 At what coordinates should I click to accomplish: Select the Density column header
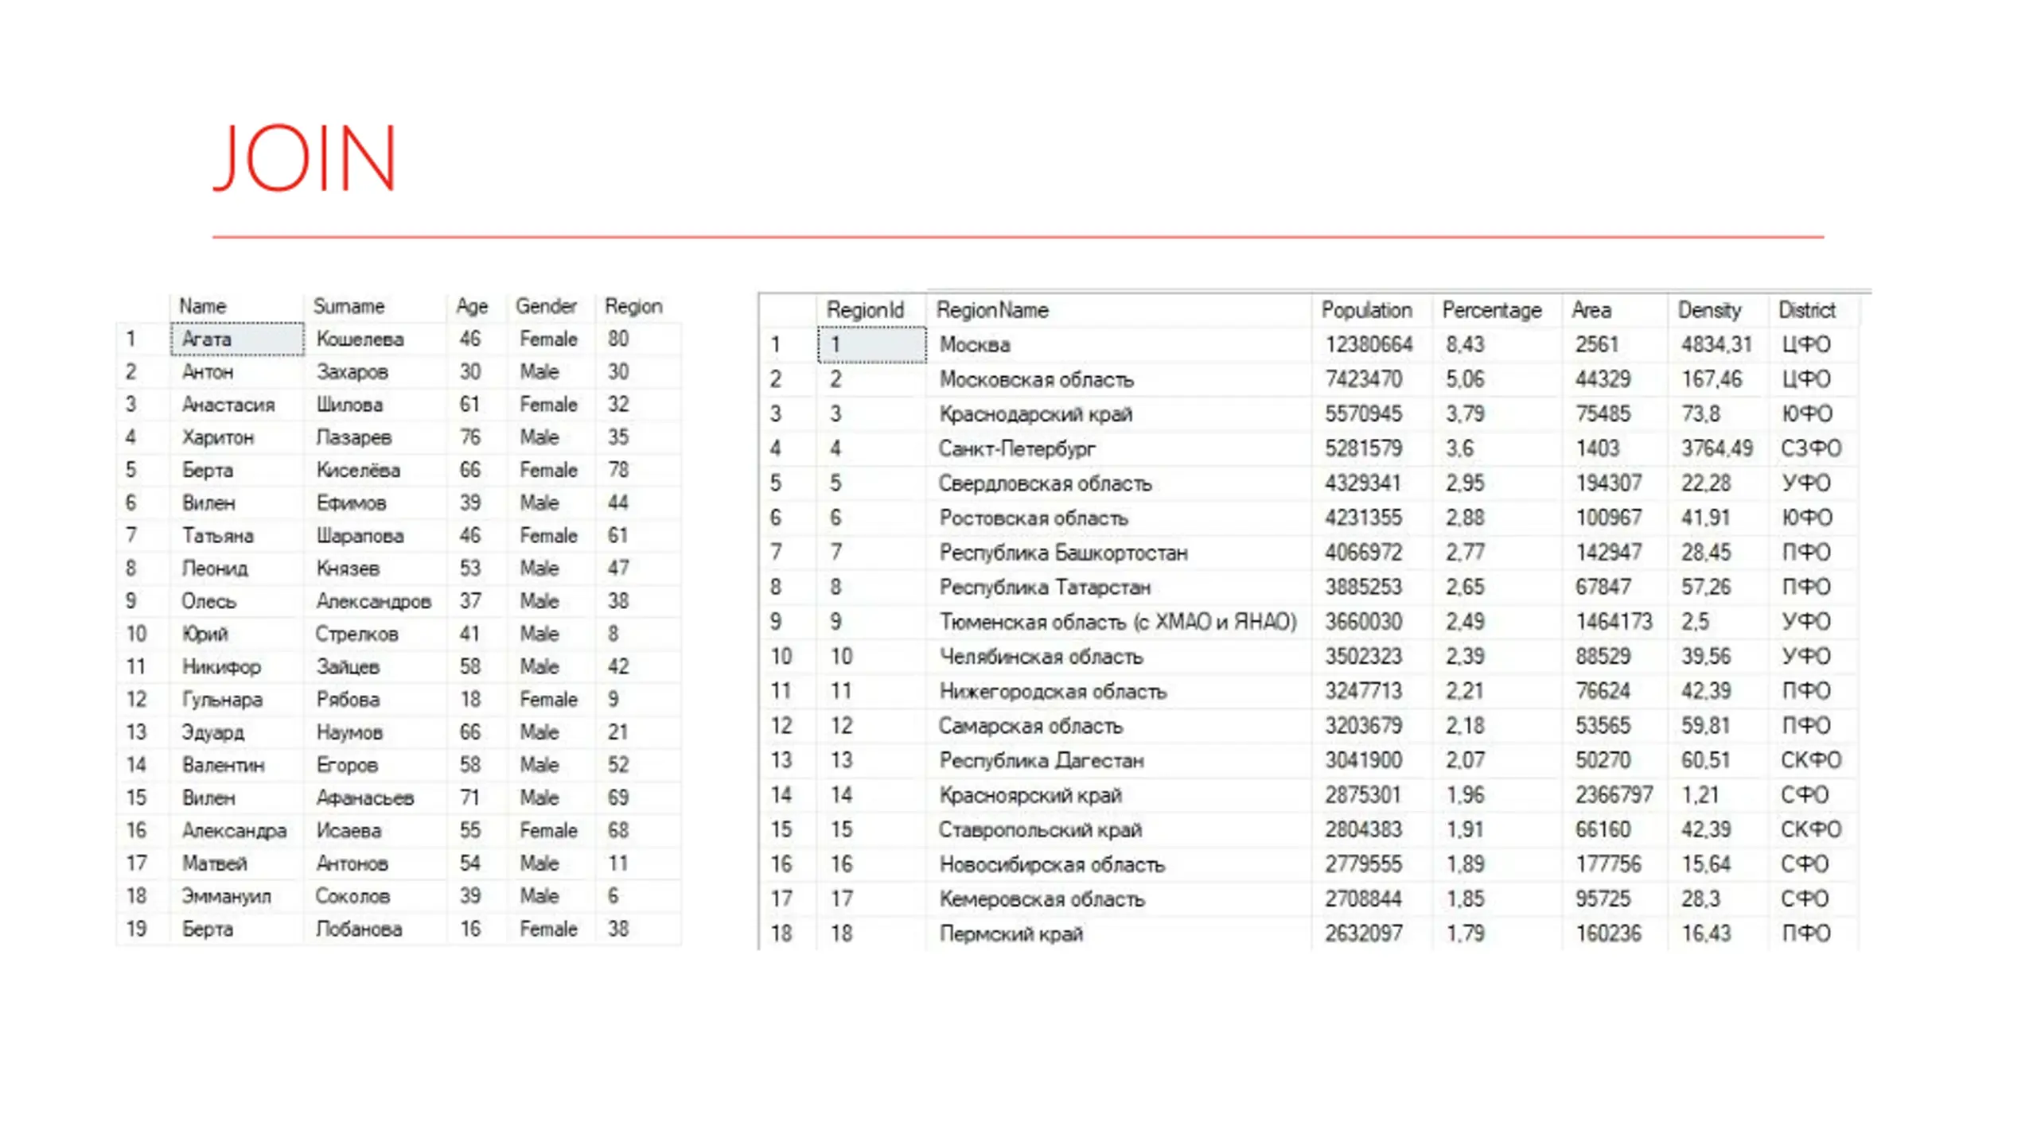pyautogui.click(x=1709, y=310)
